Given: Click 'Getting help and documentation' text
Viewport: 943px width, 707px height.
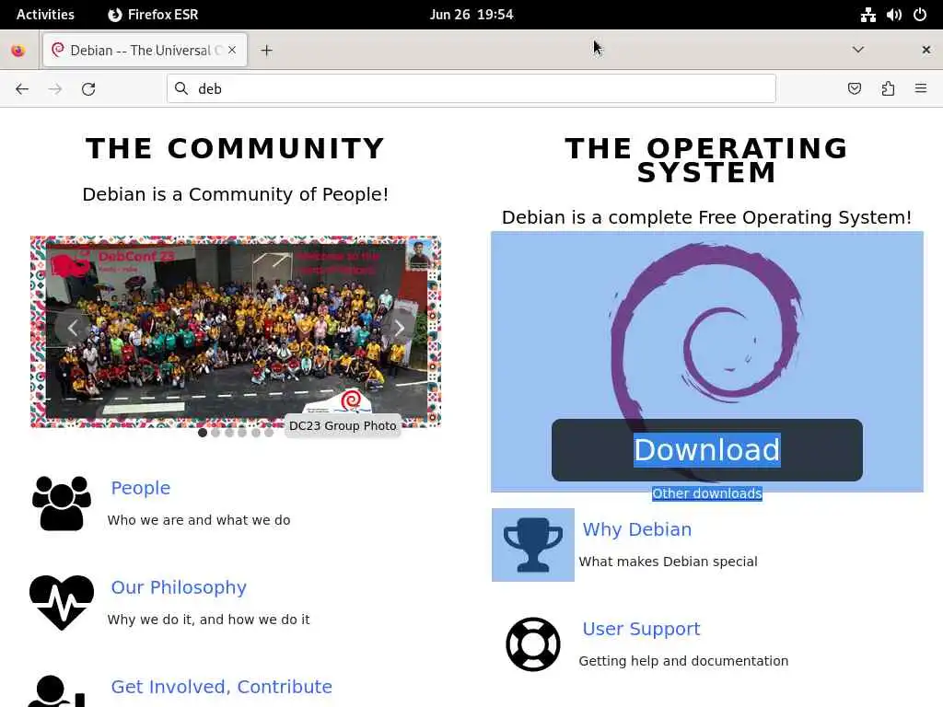Looking at the screenshot, I should pyautogui.click(x=684, y=661).
